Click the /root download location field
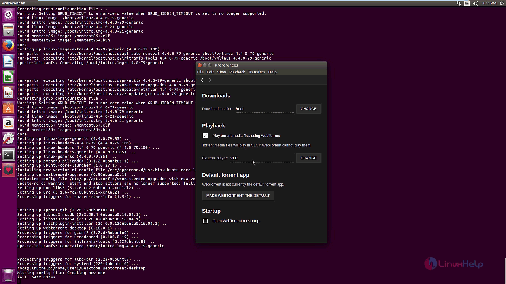Viewport: 506px width, 284px height. (265, 109)
